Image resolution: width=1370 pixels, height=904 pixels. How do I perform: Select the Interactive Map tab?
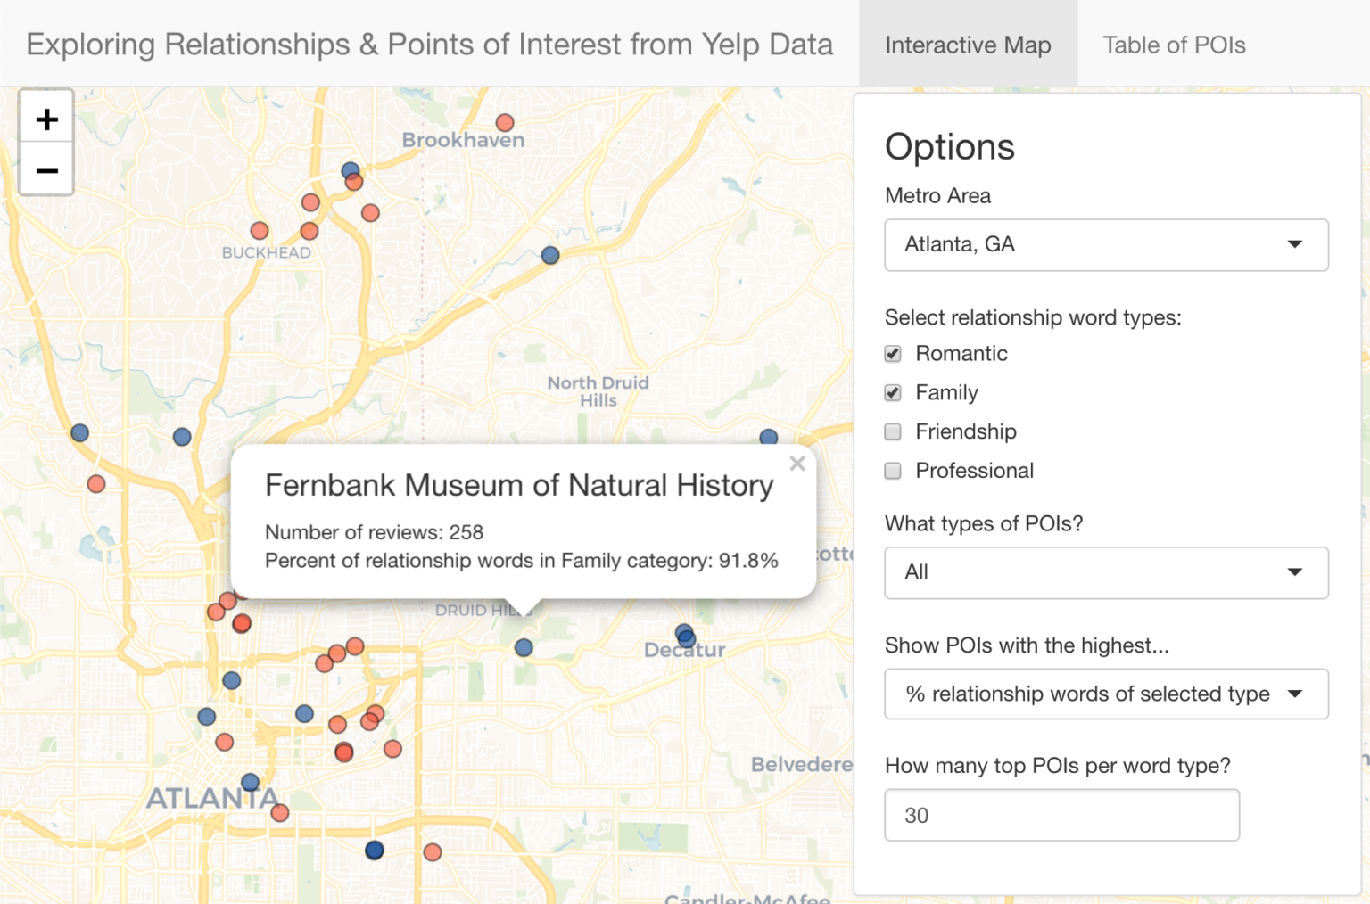pyautogui.click(x=969, y=45)
